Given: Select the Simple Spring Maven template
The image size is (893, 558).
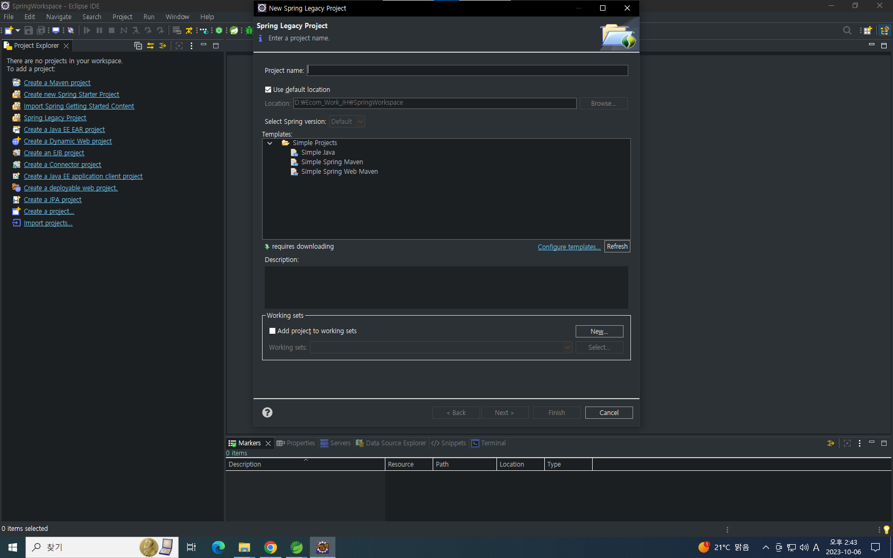Looking at the screenshot, I should point(332,162).
